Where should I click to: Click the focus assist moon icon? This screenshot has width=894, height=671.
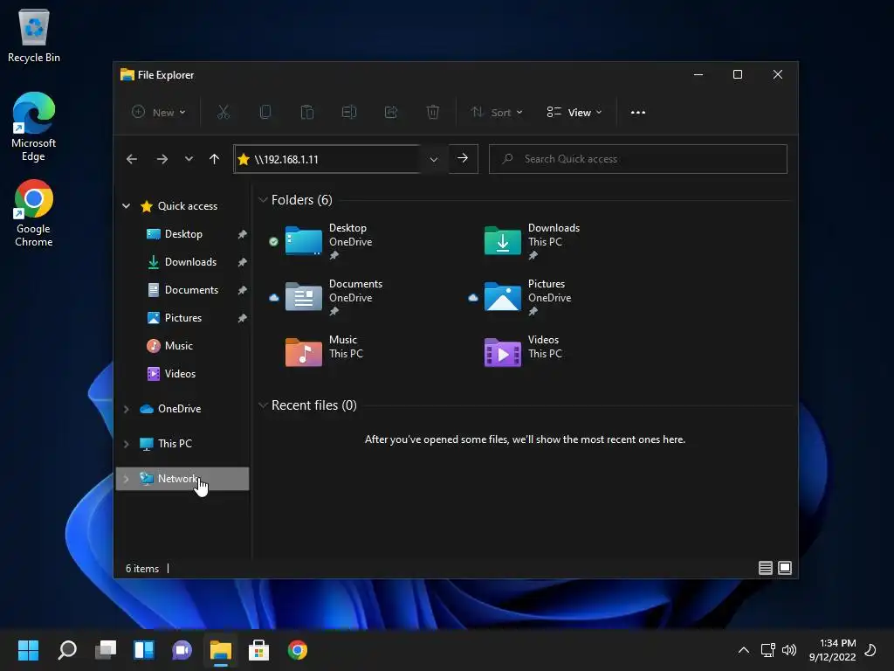coord(870,650)
